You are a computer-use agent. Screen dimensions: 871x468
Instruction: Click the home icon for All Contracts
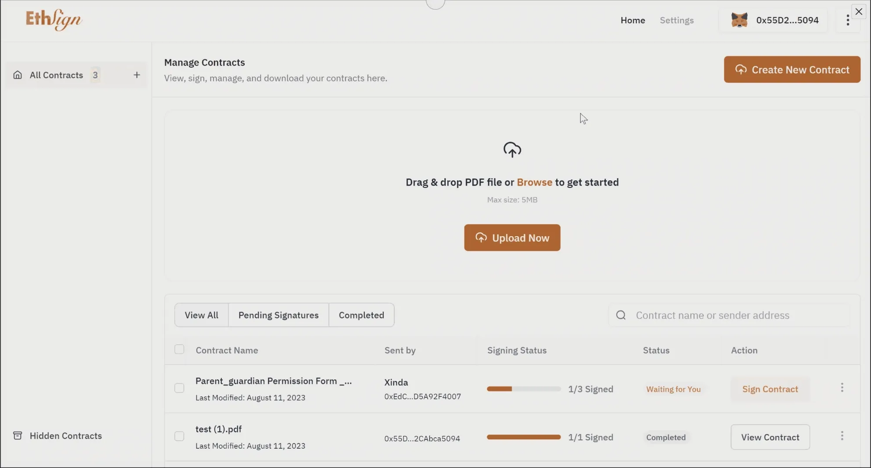click(18, 75)
